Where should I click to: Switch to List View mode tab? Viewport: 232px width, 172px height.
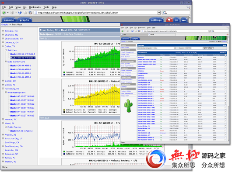click(177, 20)
